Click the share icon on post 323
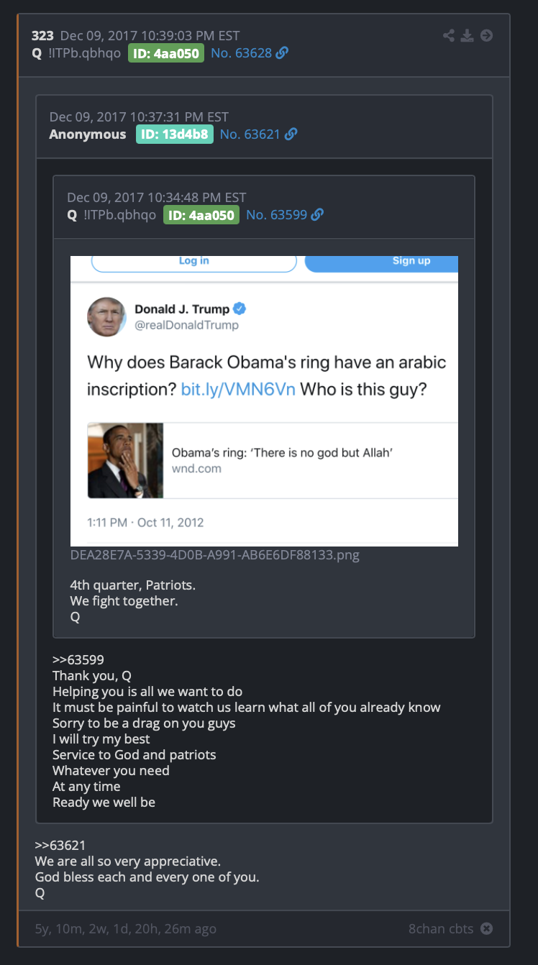 tap(449, 35)
